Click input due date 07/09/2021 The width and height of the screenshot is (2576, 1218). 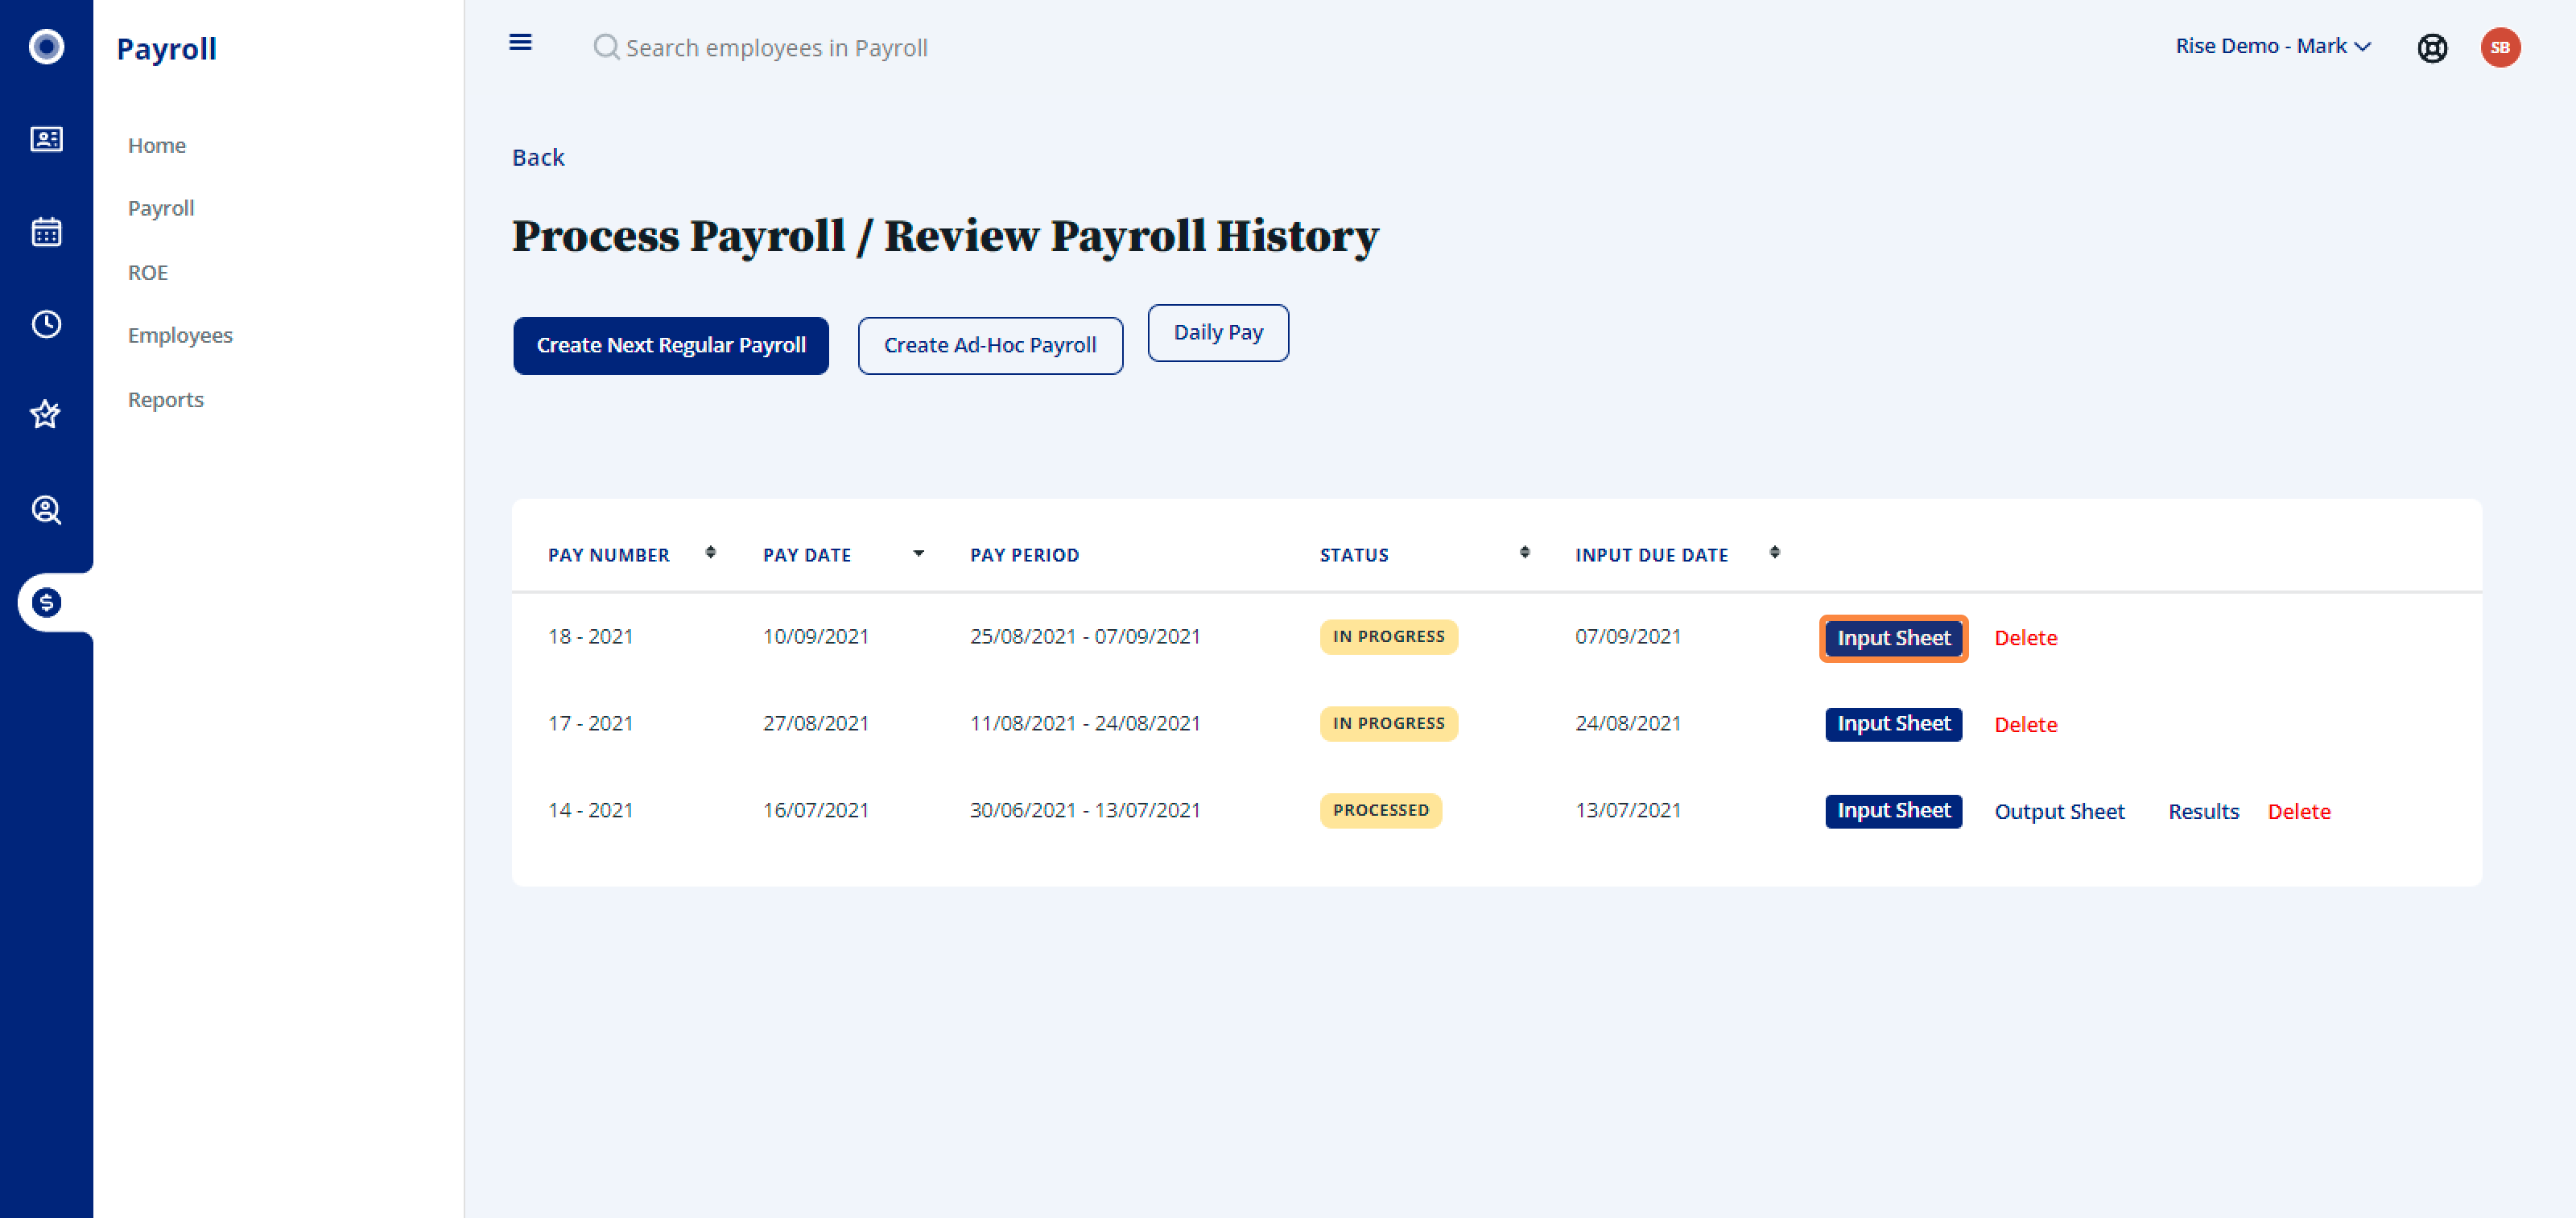1628,636
